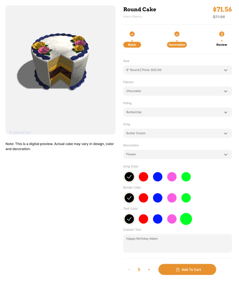Viewport: 239px width, 282px height.
Task: Click the step 3 Review circle icon
Action: coord(222,34)
